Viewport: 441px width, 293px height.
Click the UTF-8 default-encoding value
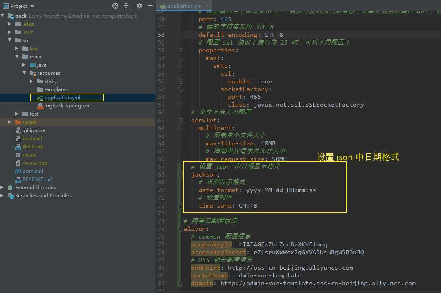click(x=274, y=35)
